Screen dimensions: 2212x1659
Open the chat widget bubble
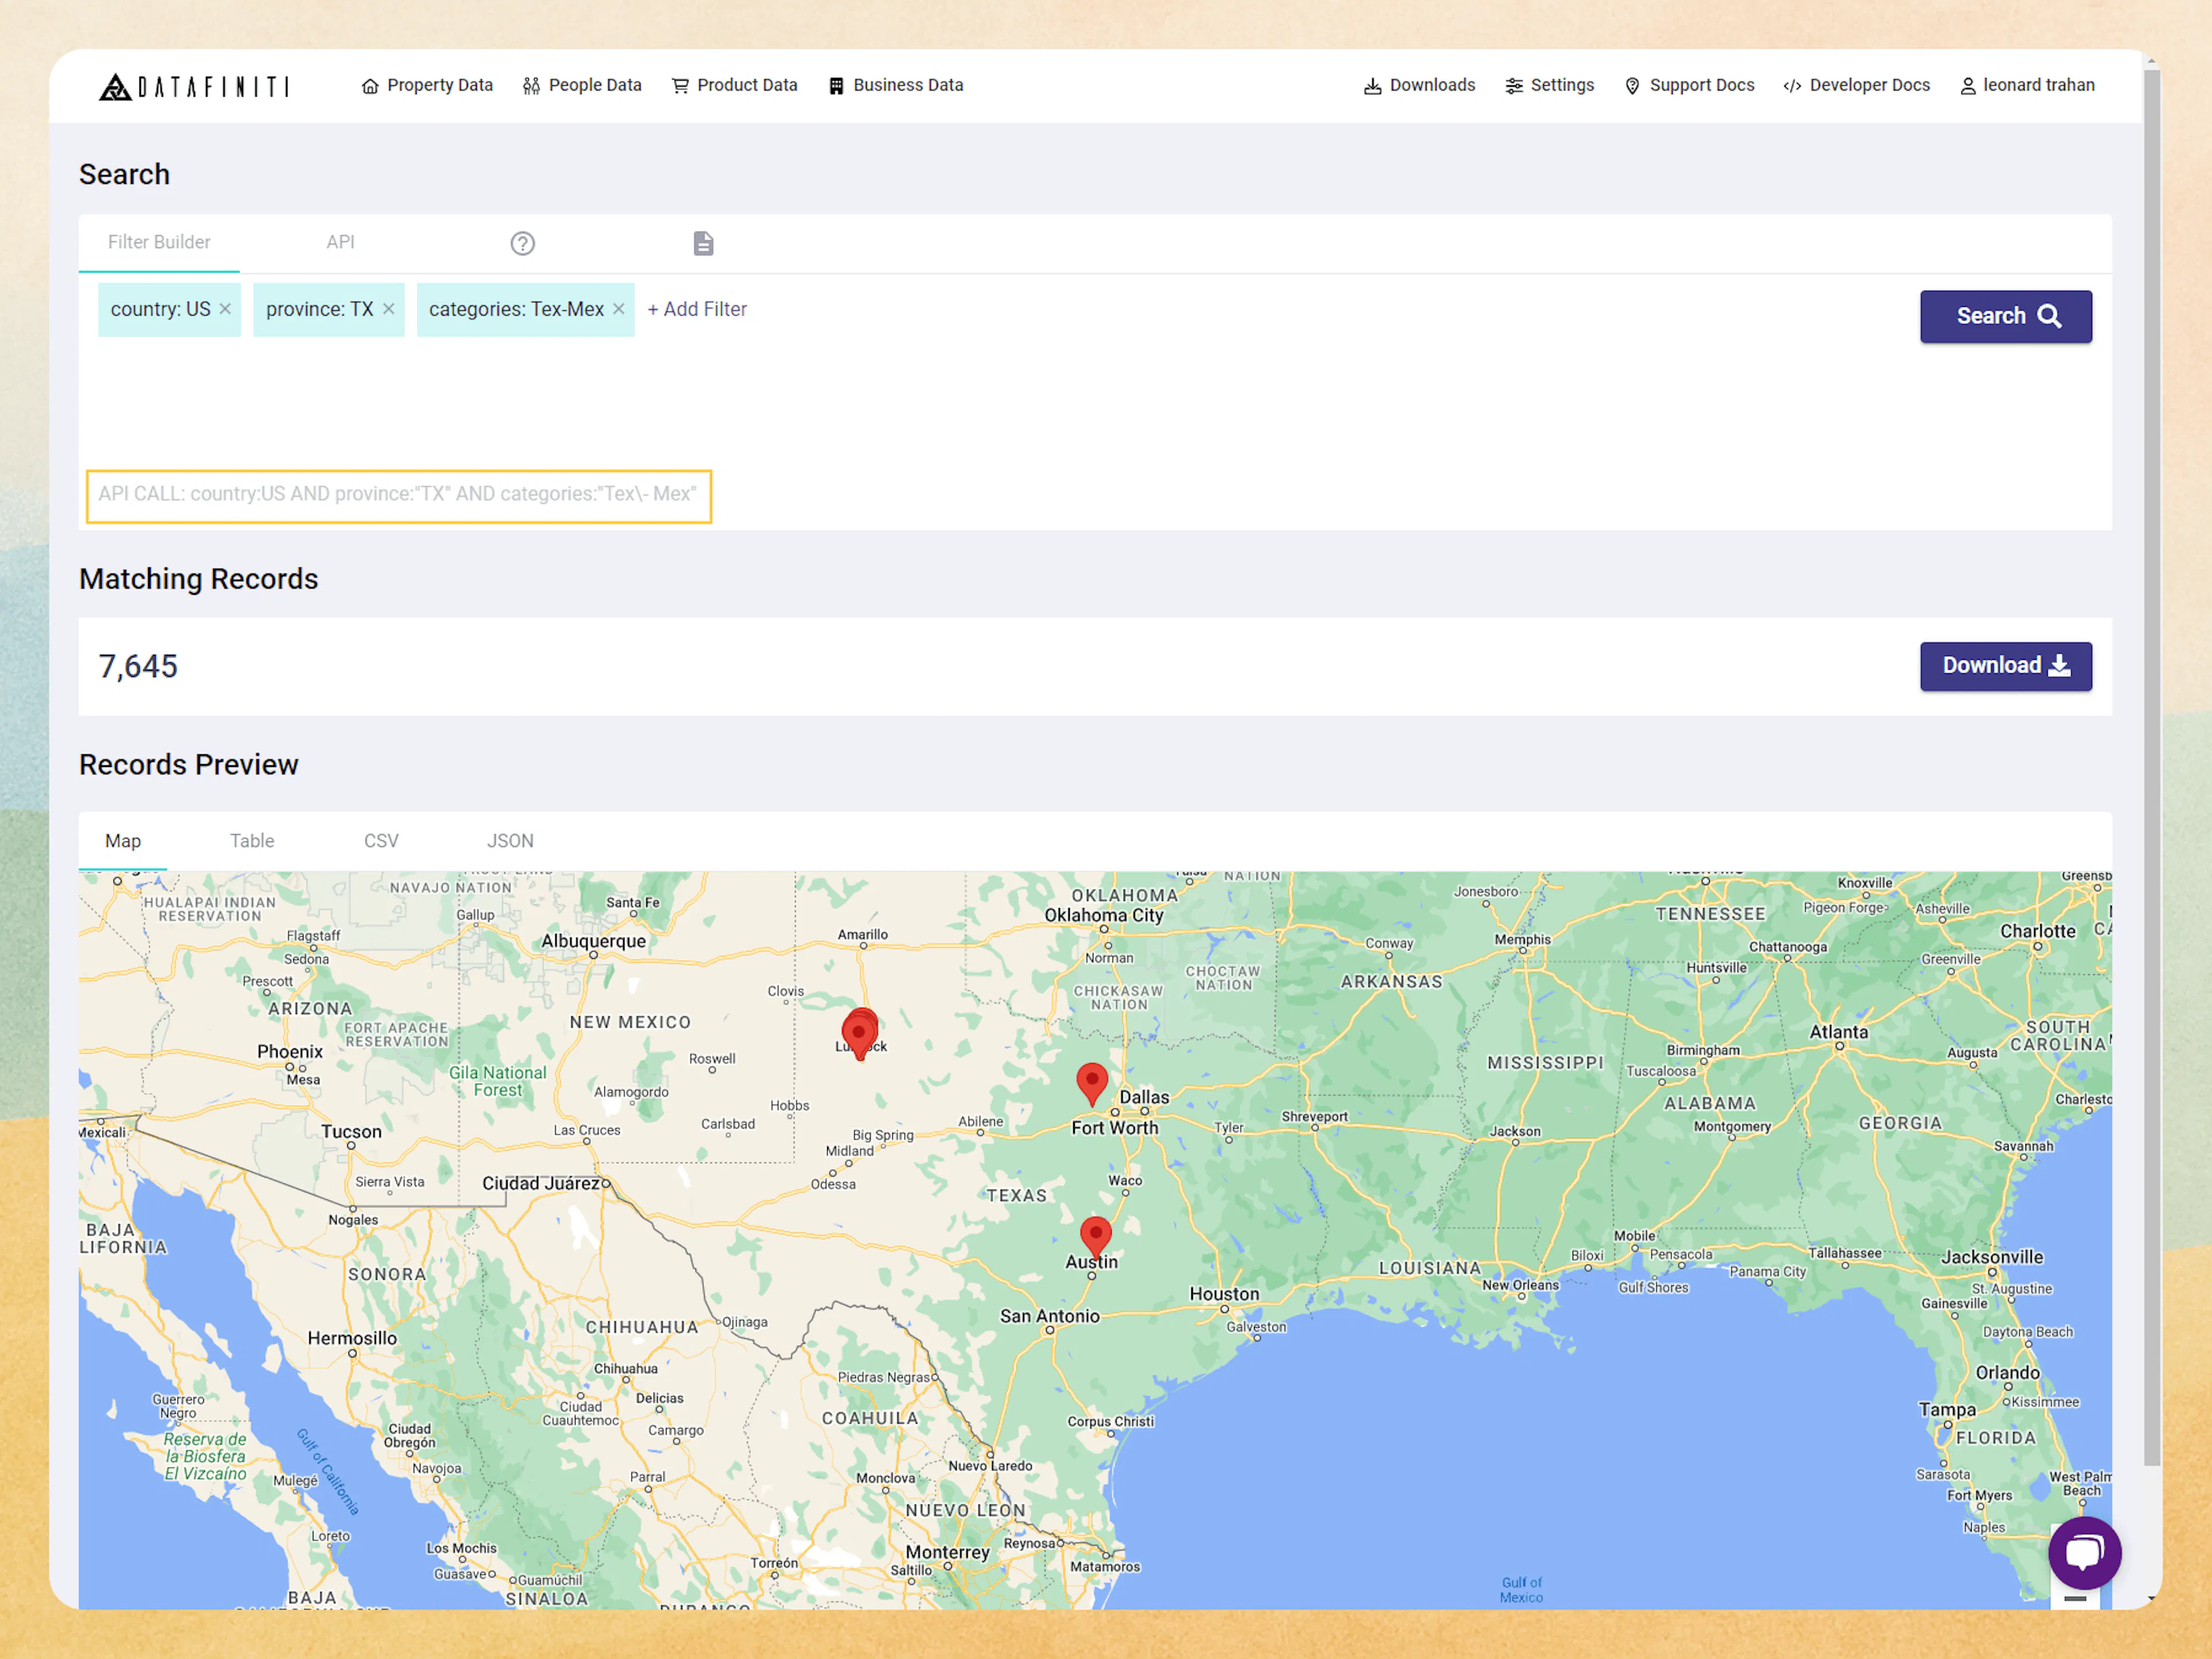2085,1552
